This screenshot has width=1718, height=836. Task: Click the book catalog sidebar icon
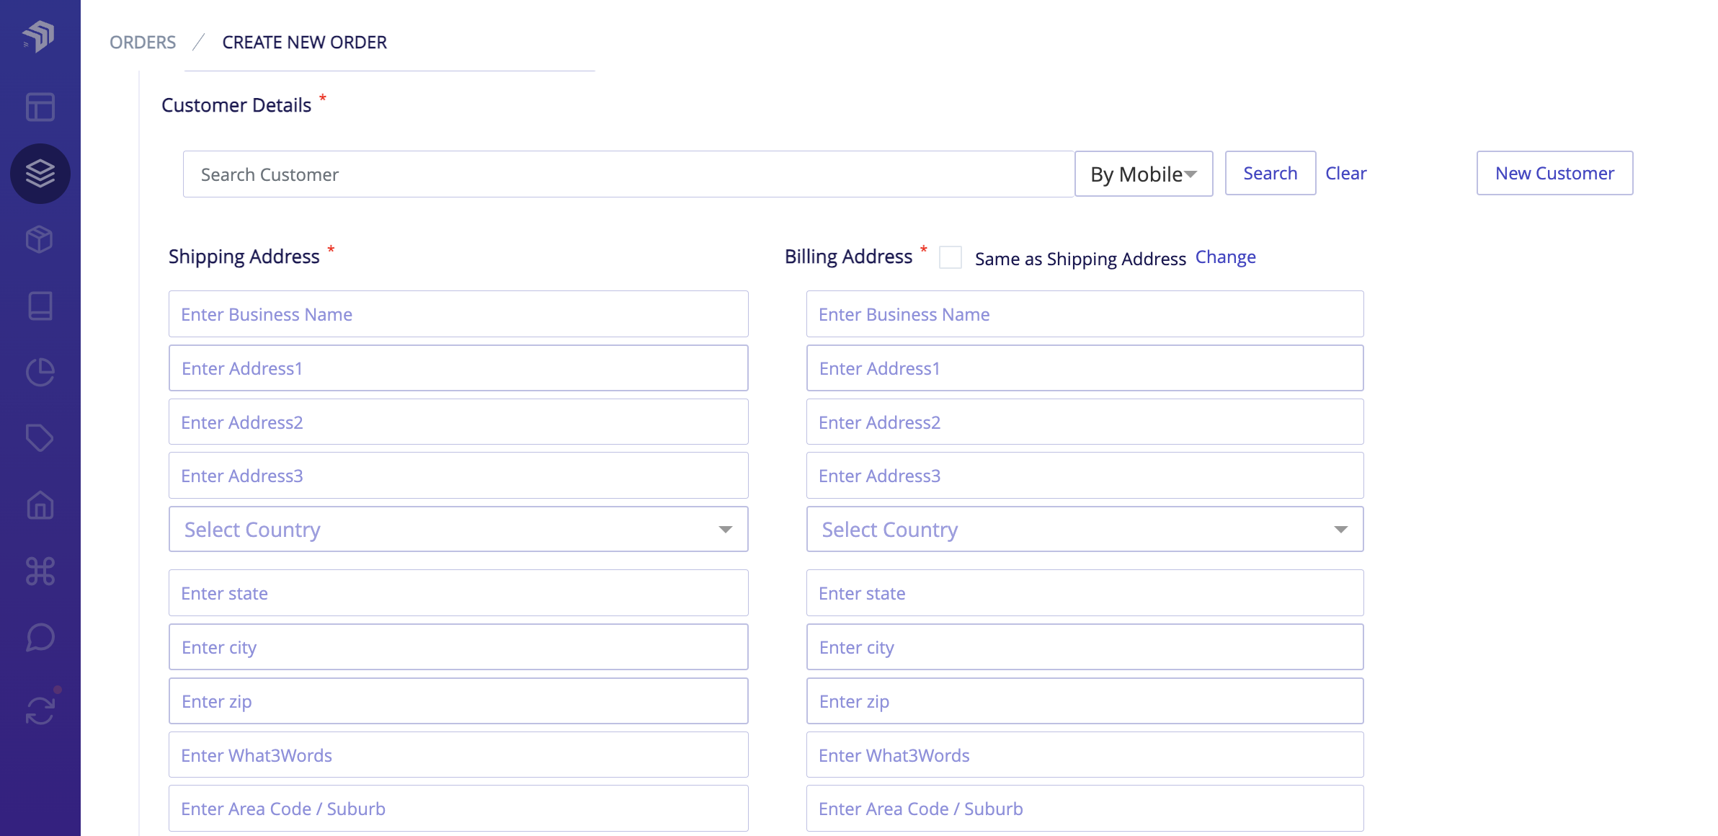coord(40,306)
